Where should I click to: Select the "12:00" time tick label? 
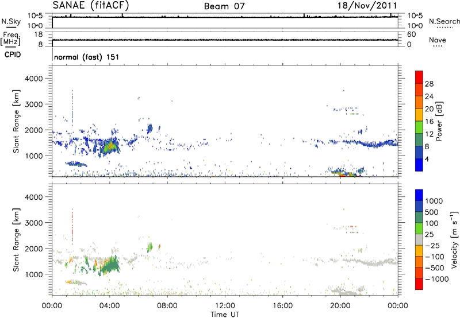[x=225, y=306]
